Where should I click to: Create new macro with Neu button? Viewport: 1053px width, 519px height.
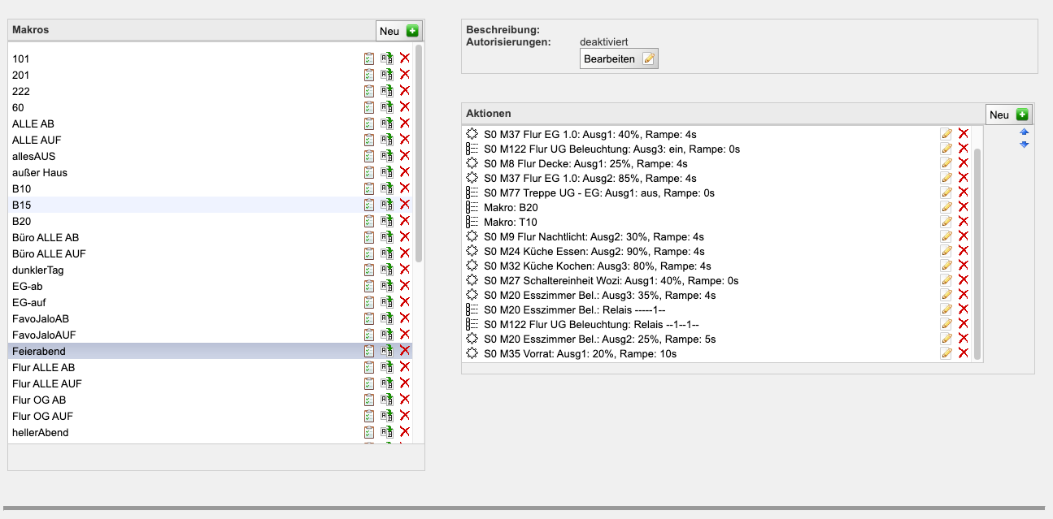[398, 31]
